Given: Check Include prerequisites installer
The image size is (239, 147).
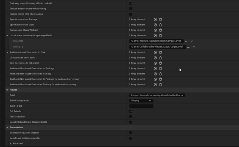Looking at the screenshot, I should pos(131,133).
